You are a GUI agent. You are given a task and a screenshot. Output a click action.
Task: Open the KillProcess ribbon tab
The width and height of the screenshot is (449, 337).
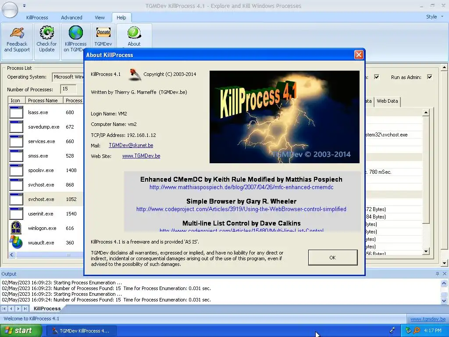pos(37,18)
